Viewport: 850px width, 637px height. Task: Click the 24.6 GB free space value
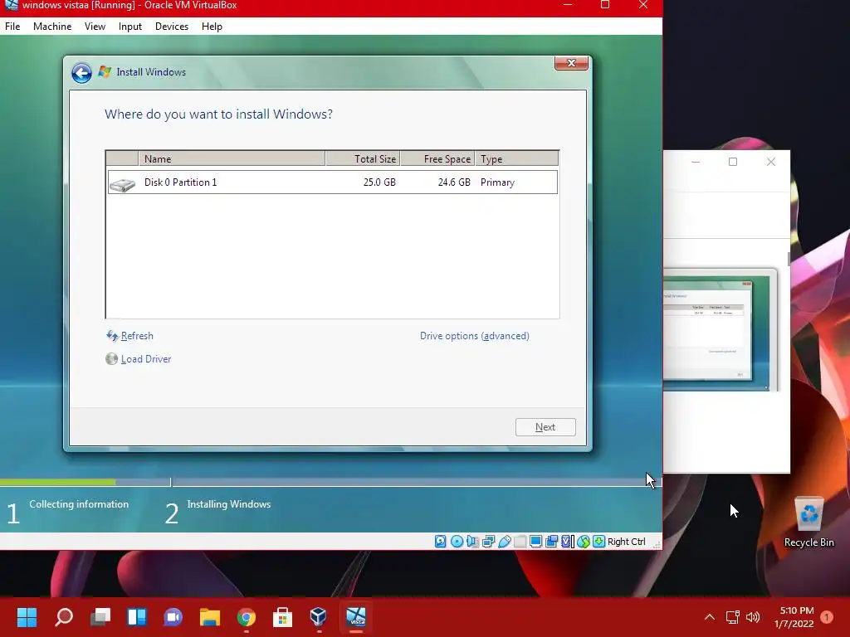tap(454, 182)
